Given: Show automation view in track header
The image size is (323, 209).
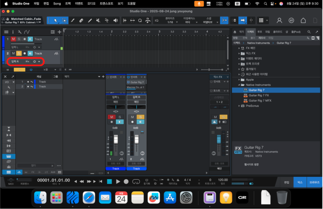Looking at the screenshot, I should (x=27, y=32).
